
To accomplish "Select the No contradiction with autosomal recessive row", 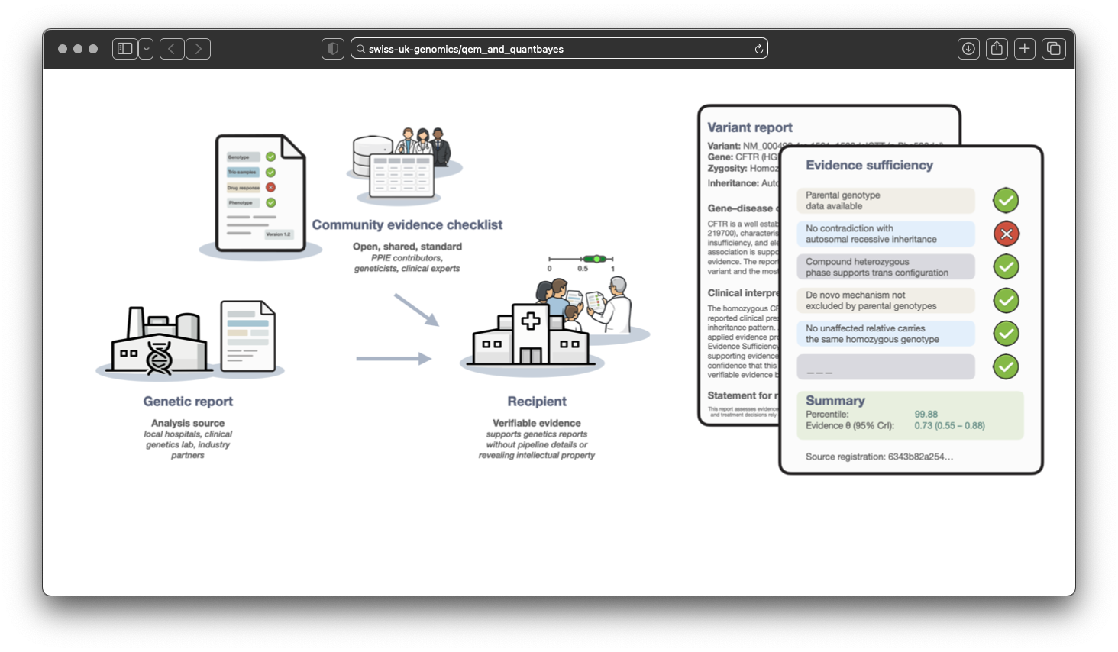I will pyautogui.click(x=886, y=234).
